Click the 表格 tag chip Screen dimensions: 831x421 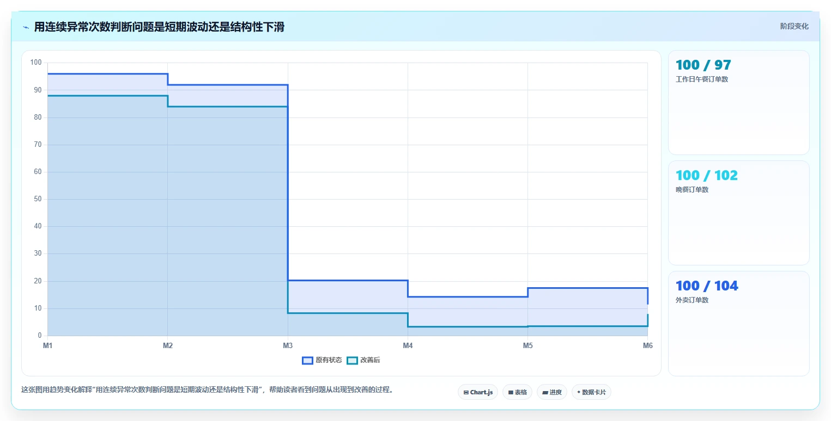coord(517,392)
